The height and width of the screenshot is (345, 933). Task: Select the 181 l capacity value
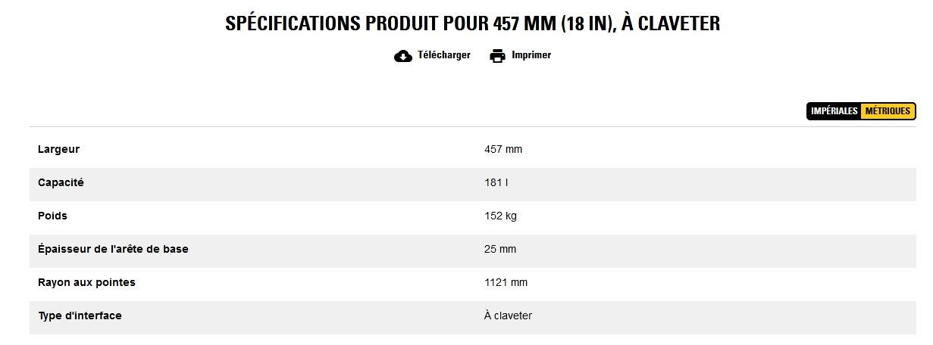[x=496, y=183]
